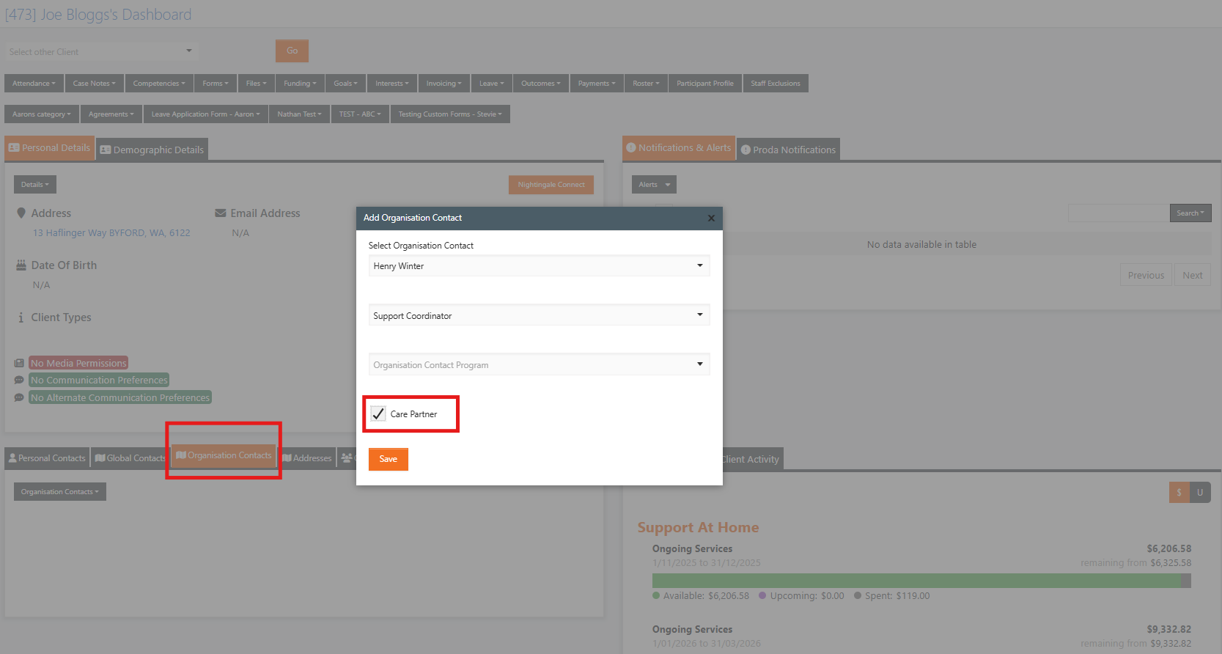Open the Invoicing menu
Image resolution: width=1222 pixels, height=654 pixels.
click(x=444, y=84)
